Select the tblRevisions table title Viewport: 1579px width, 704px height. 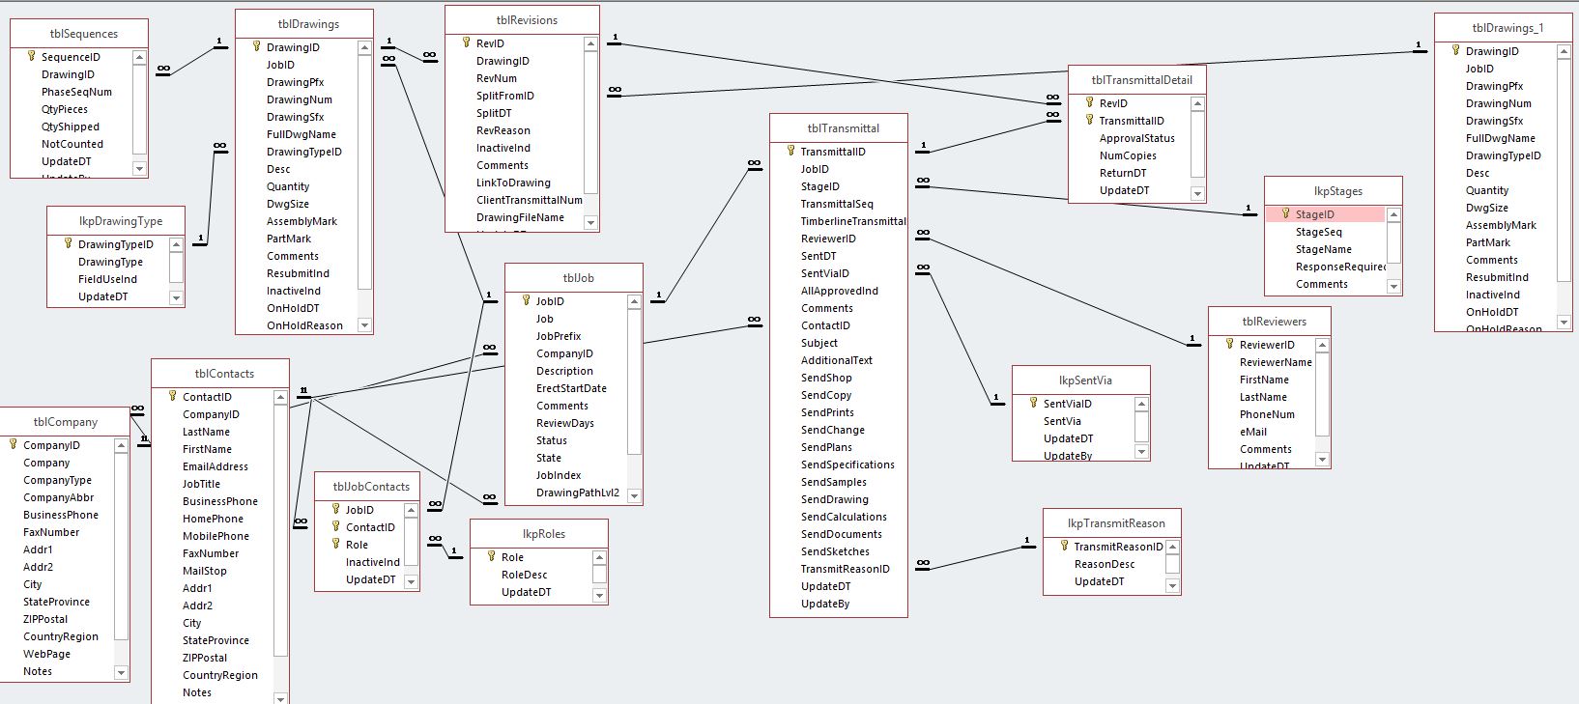(x=527, y=20)
